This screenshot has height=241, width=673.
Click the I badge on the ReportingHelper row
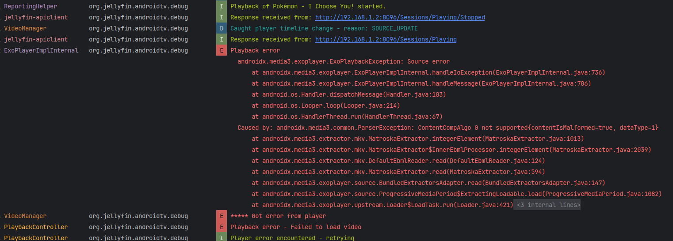point(222,7)
